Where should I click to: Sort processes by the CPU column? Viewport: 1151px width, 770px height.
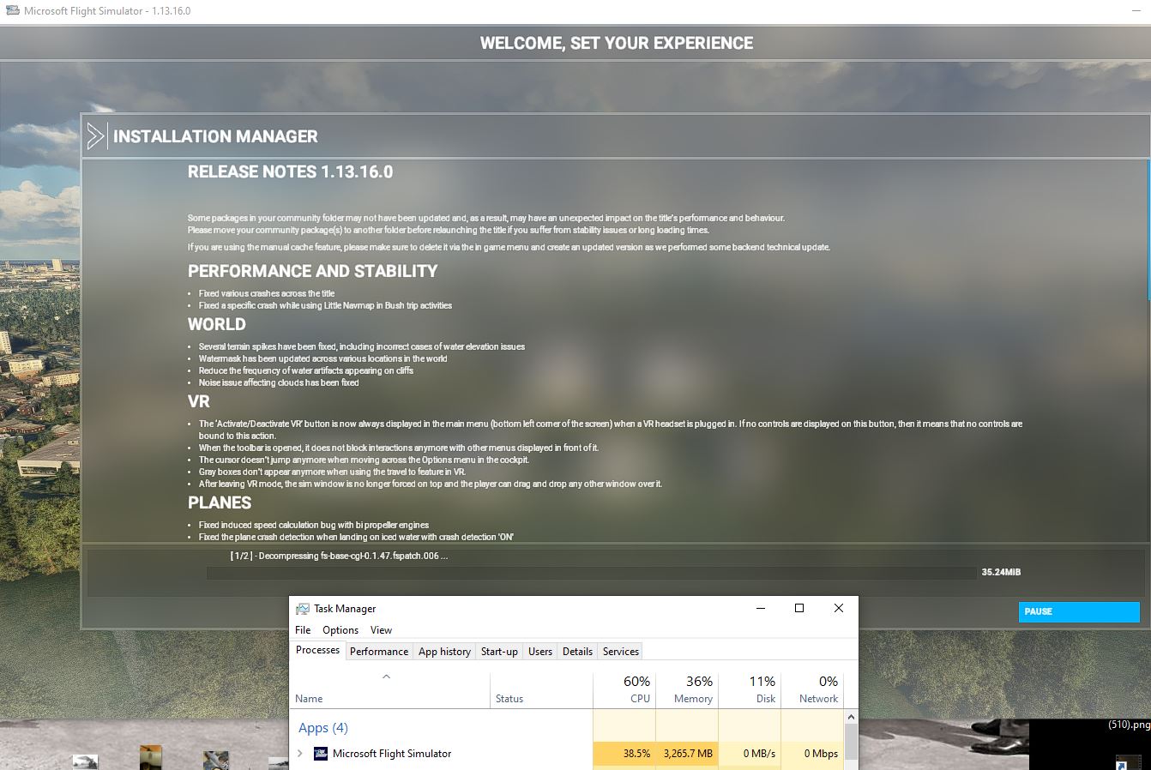coord(624,689)
